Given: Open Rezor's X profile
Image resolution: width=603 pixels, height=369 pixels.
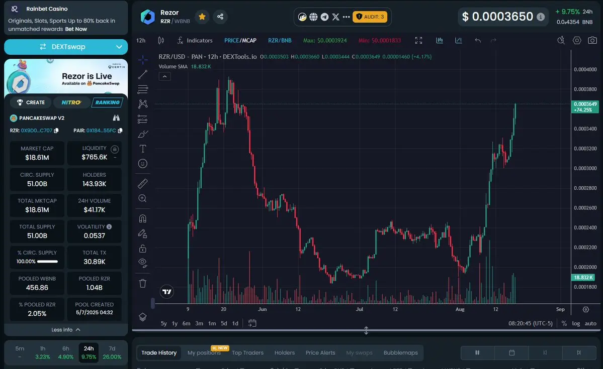Looking at the screenshot, I should pos(336,17).
